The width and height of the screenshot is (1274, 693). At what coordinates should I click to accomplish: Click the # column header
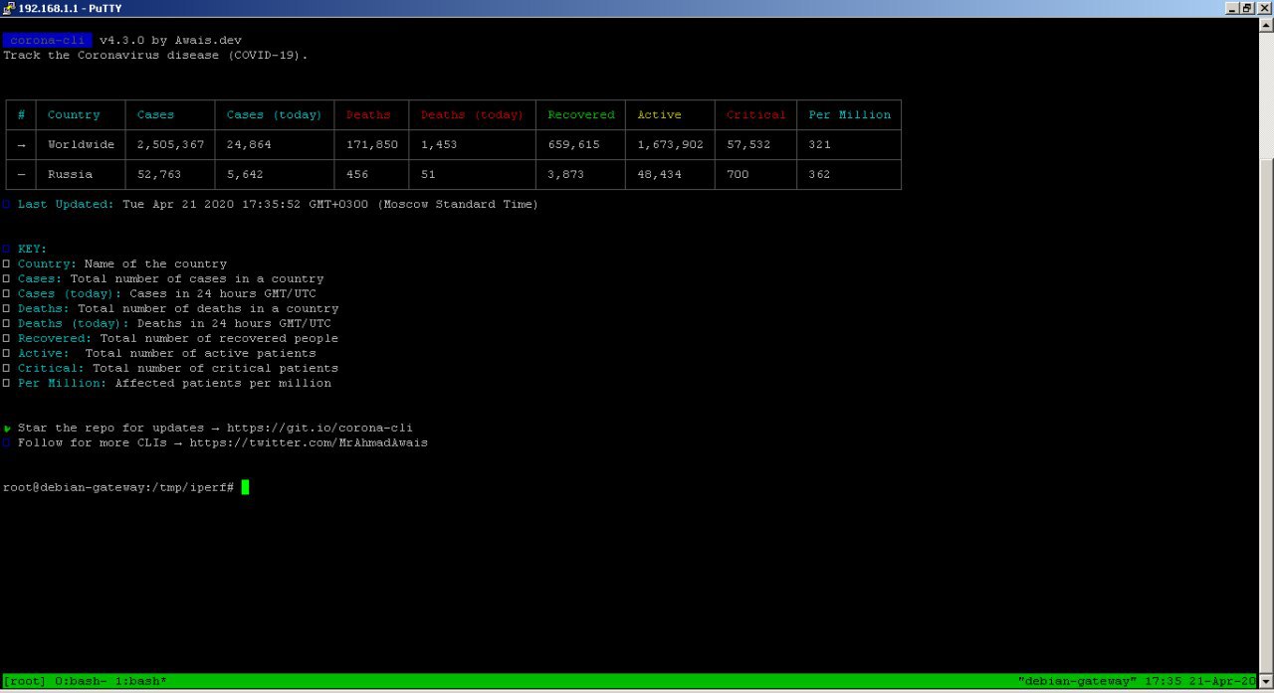coord(21,115)
